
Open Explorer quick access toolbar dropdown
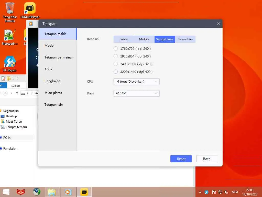(14, 78)
